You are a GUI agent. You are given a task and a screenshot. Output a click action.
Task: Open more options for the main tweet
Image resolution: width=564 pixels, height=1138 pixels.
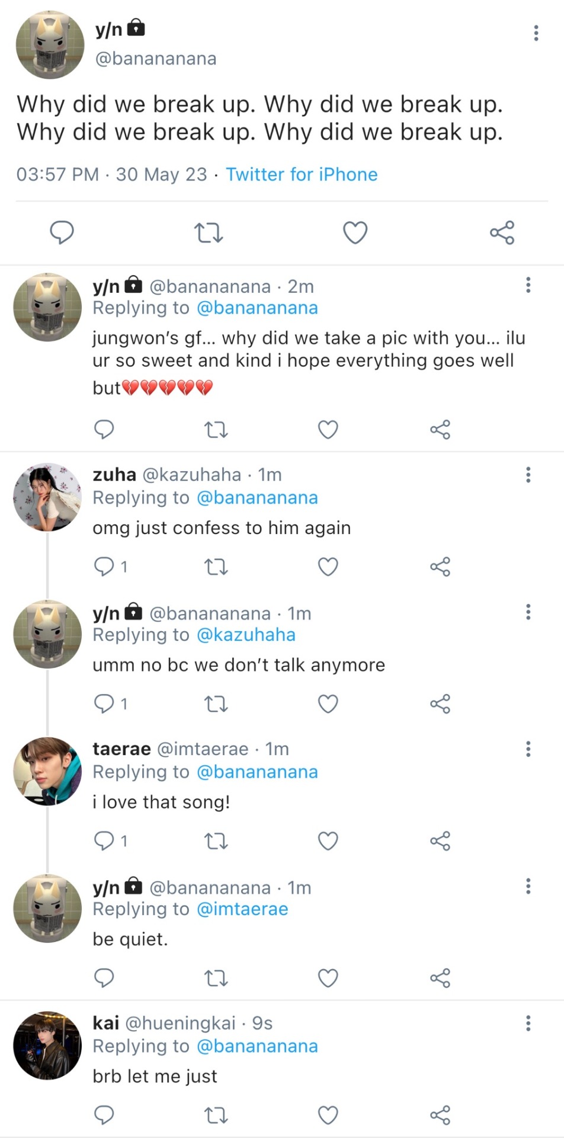click(536, 33)
